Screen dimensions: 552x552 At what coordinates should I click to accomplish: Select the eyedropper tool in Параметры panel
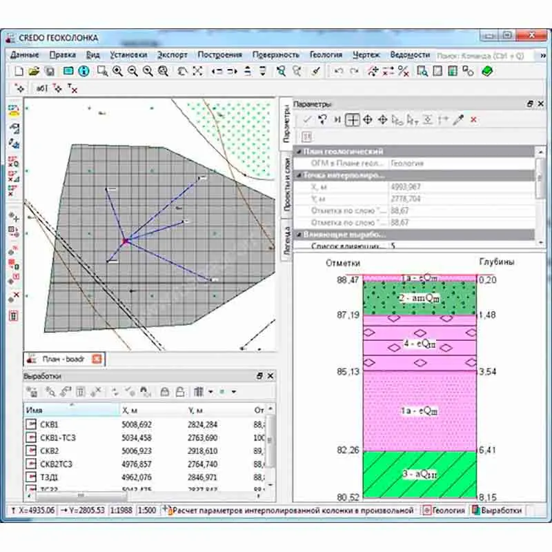click(457, 120)
